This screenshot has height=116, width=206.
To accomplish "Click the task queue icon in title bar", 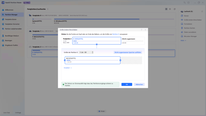I will [189, 3].
